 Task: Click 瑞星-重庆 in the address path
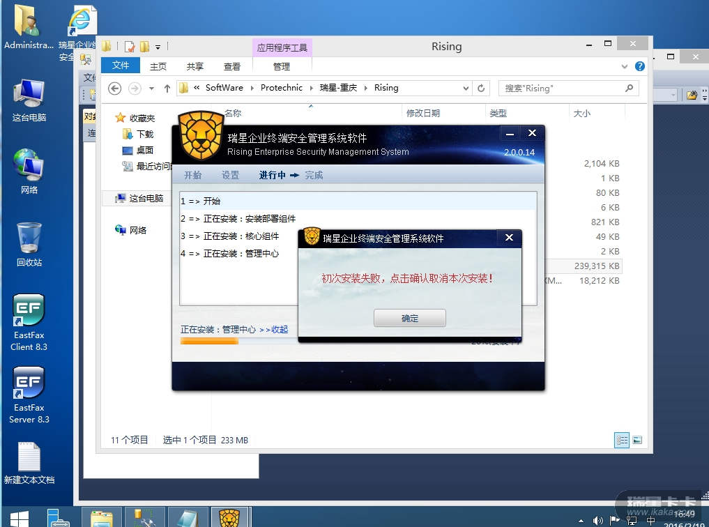click(338, 88)
